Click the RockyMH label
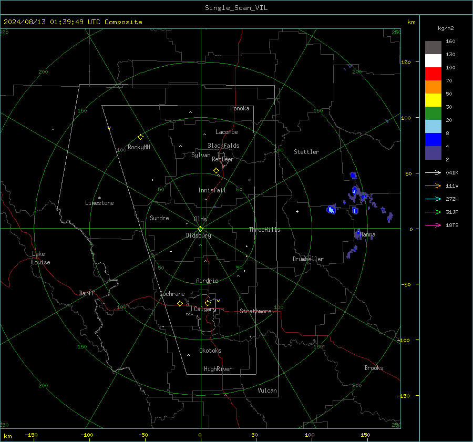Viewport: 473px width, 442px height. pyautogui.click(x=139, y=147)
